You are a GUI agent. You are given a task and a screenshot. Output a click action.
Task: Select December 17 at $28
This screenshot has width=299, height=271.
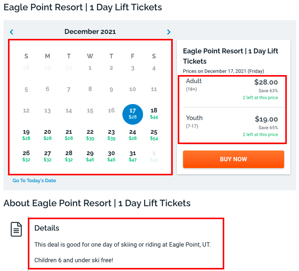point(132,114)
